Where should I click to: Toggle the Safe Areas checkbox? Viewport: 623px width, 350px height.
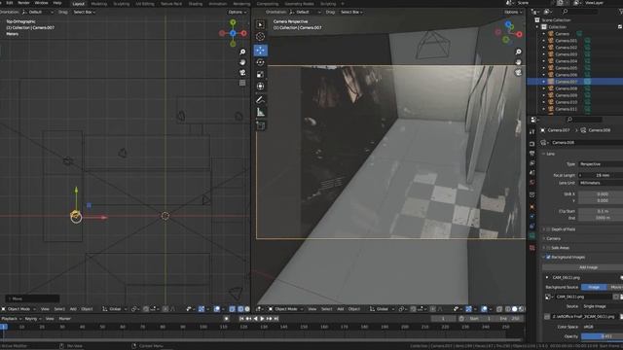(x=548, y=248)
